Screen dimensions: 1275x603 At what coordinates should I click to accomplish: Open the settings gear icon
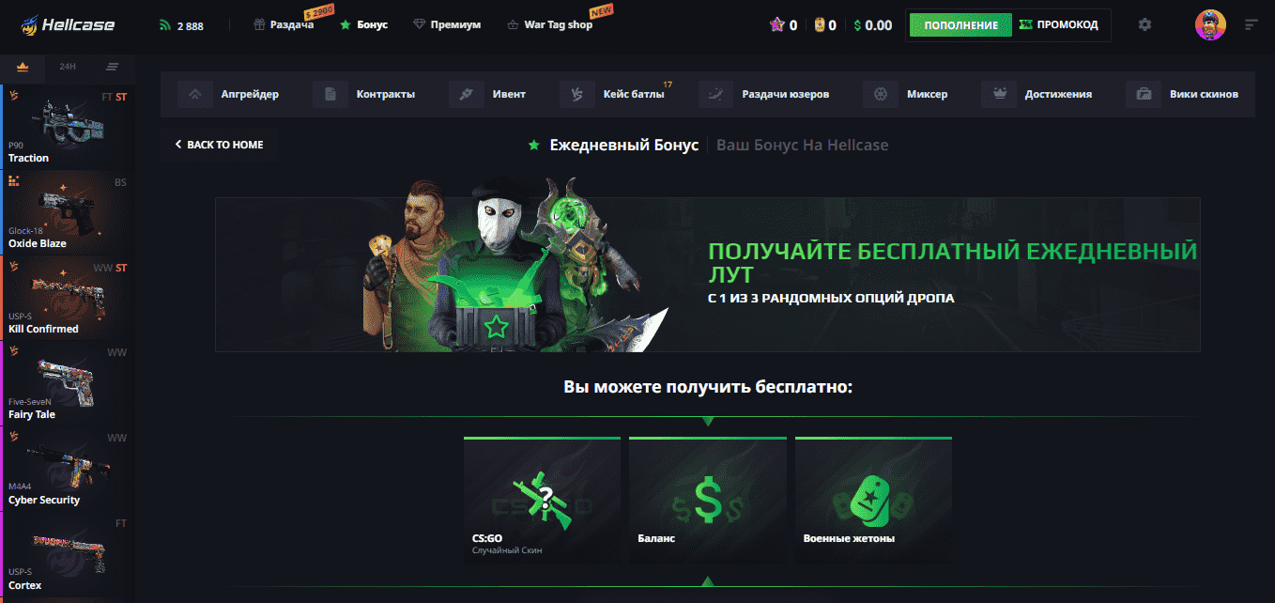pos(1144,25)
